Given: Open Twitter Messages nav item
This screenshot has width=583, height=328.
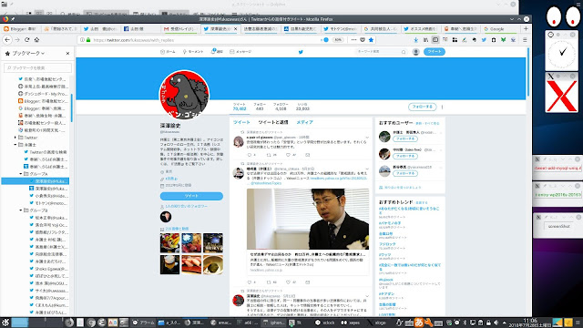Looking at the screenshot, I should click(x=240, y=52).
